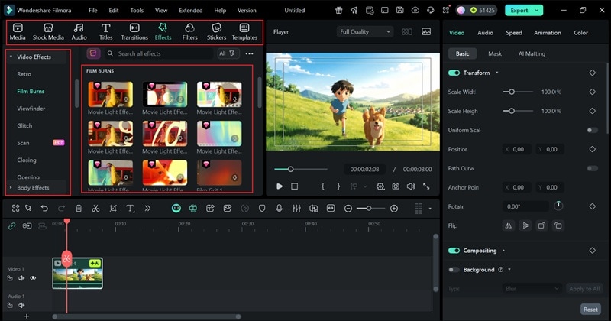Open the Stickers panel
This screenshot has width=611, height=321.
pos(216,31)
